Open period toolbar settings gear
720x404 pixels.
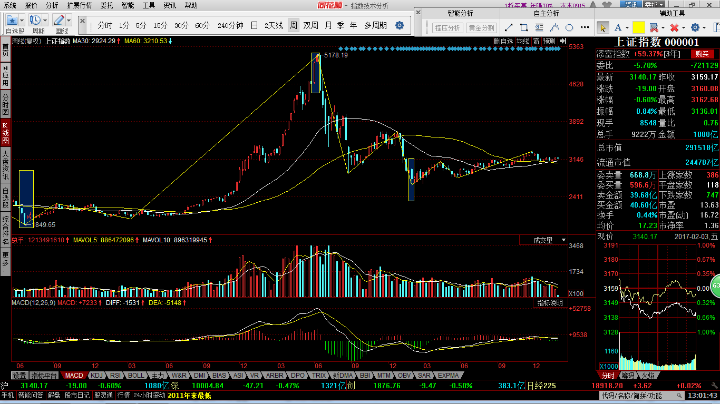(400, 25)
